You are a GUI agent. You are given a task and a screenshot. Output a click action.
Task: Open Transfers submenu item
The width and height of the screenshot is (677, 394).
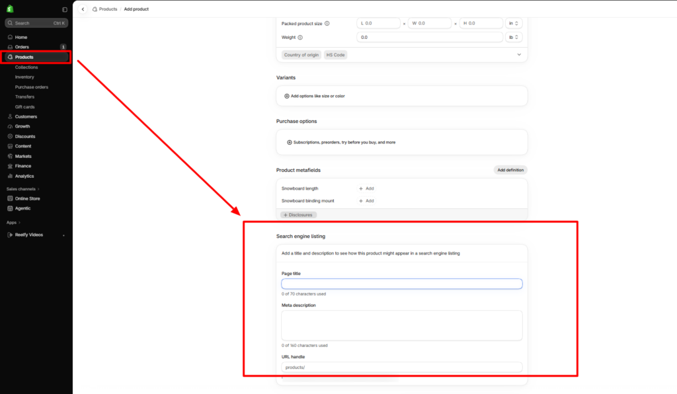pos(24,97)
